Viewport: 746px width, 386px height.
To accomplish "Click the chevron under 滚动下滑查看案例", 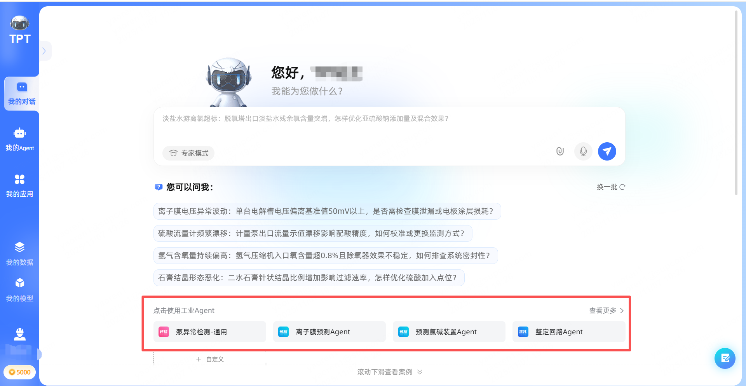I will click(x=419, y=372).
